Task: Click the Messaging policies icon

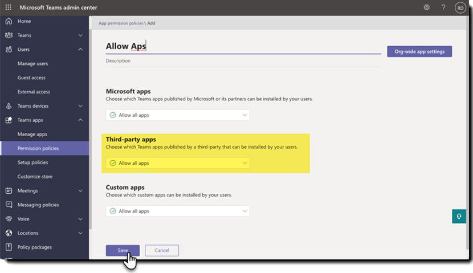Action: click(9, 205)
